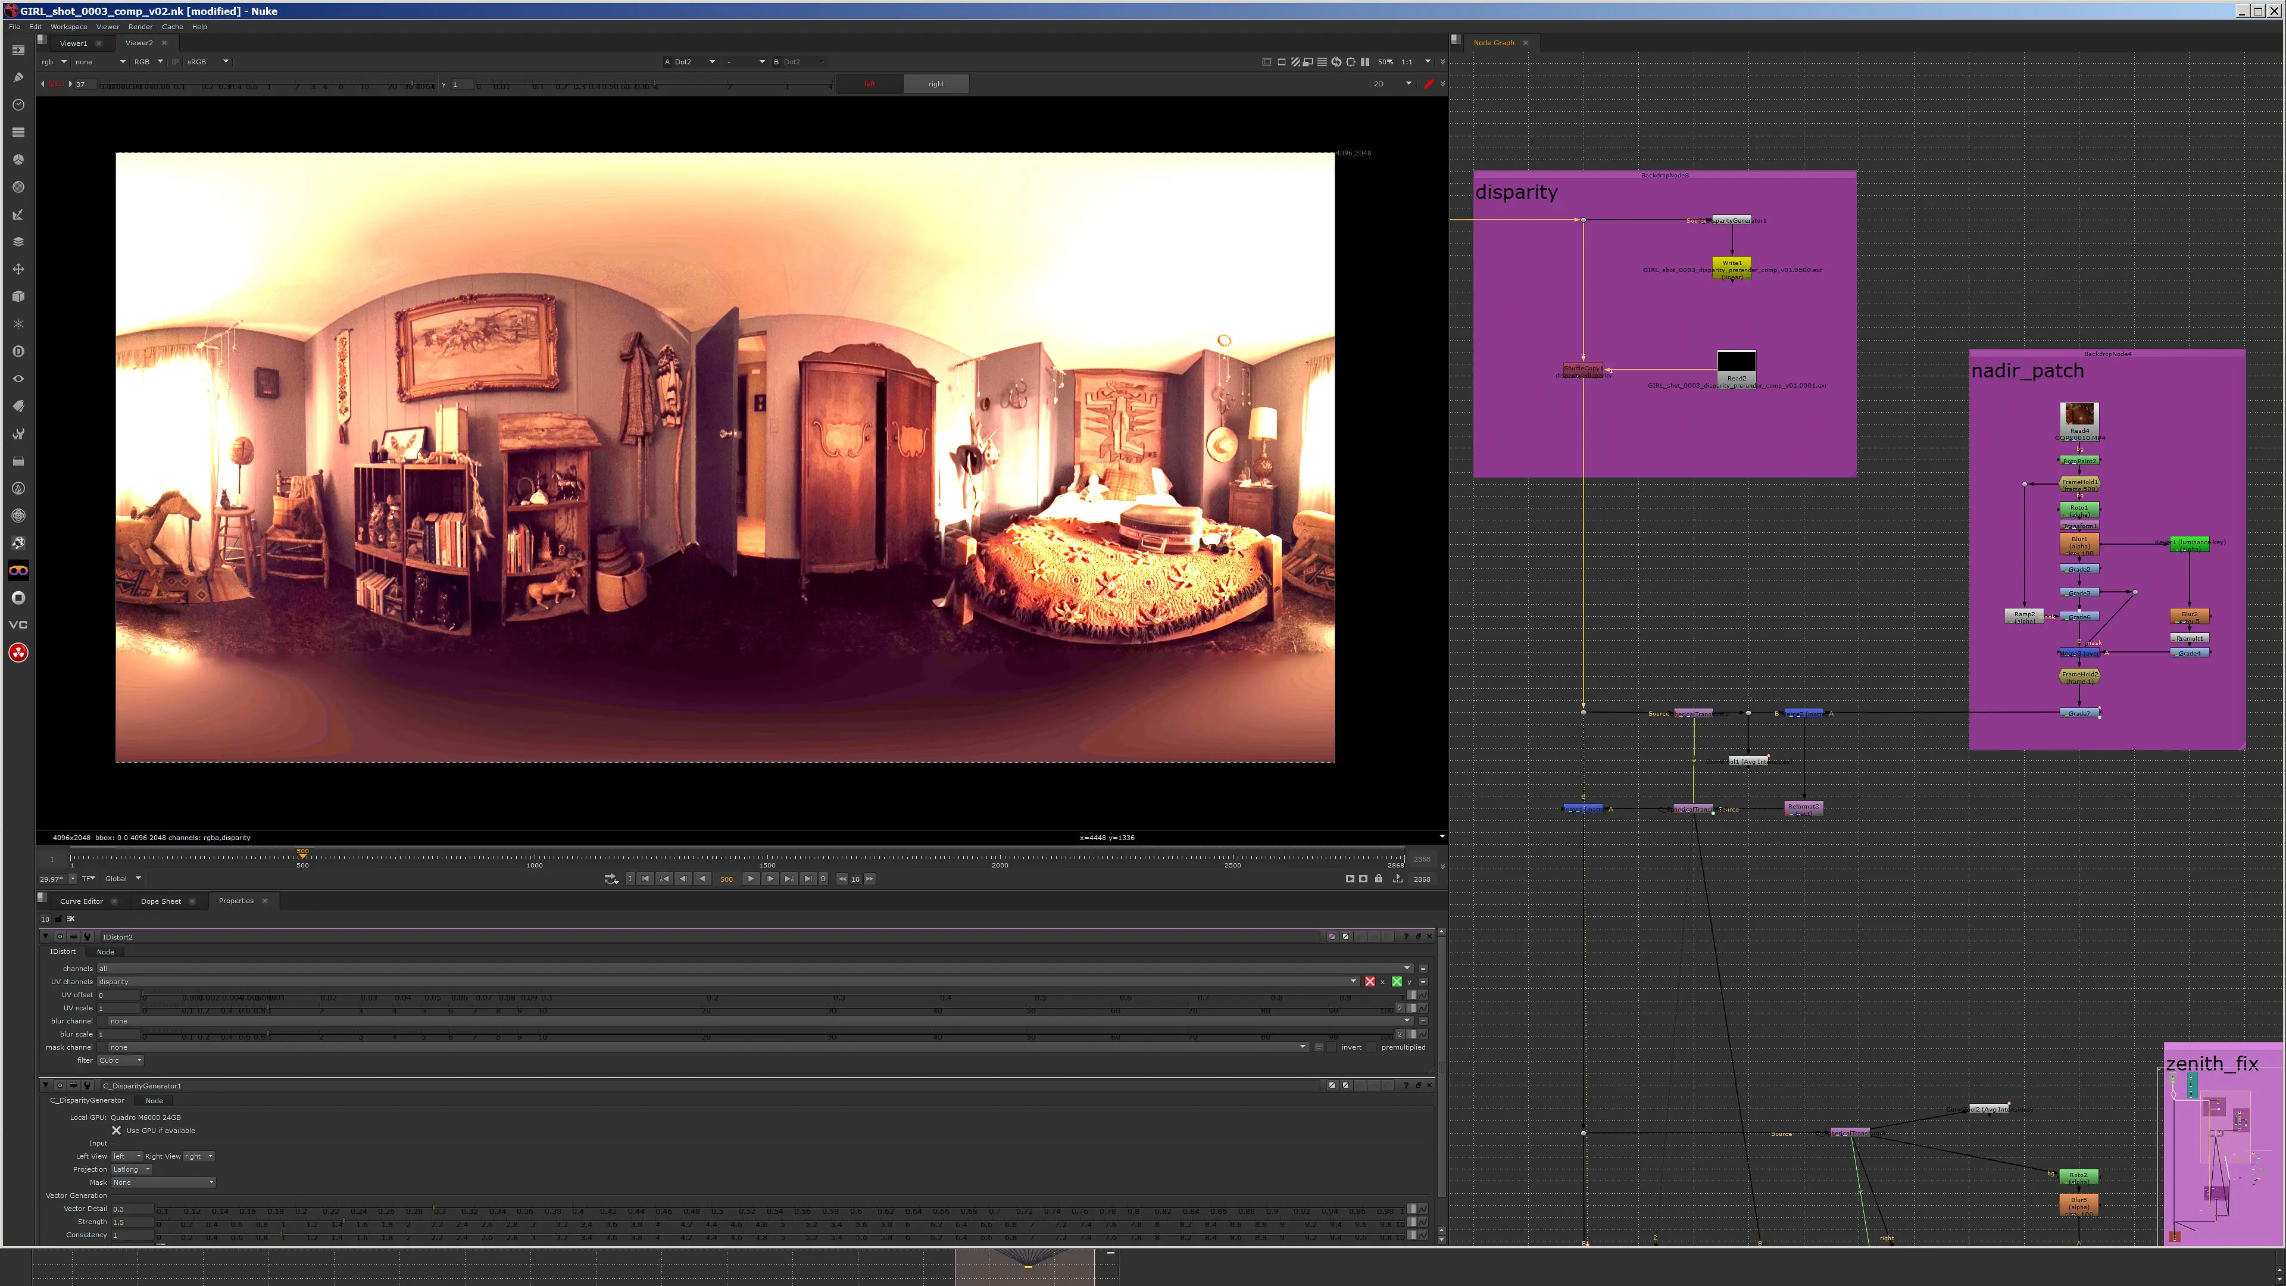Open the Render menu
2286x1286 pixels.
pyautogui.click(x=140, y=27)
